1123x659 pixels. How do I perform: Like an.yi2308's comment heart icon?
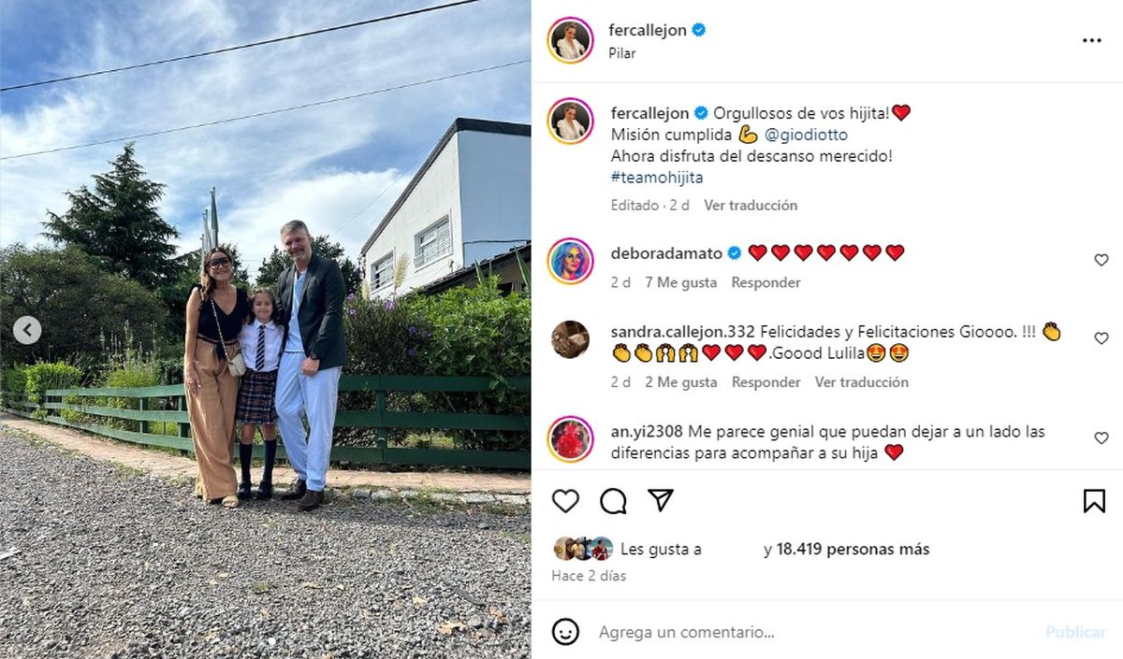pyautogui.click(x=1101, y=438)
